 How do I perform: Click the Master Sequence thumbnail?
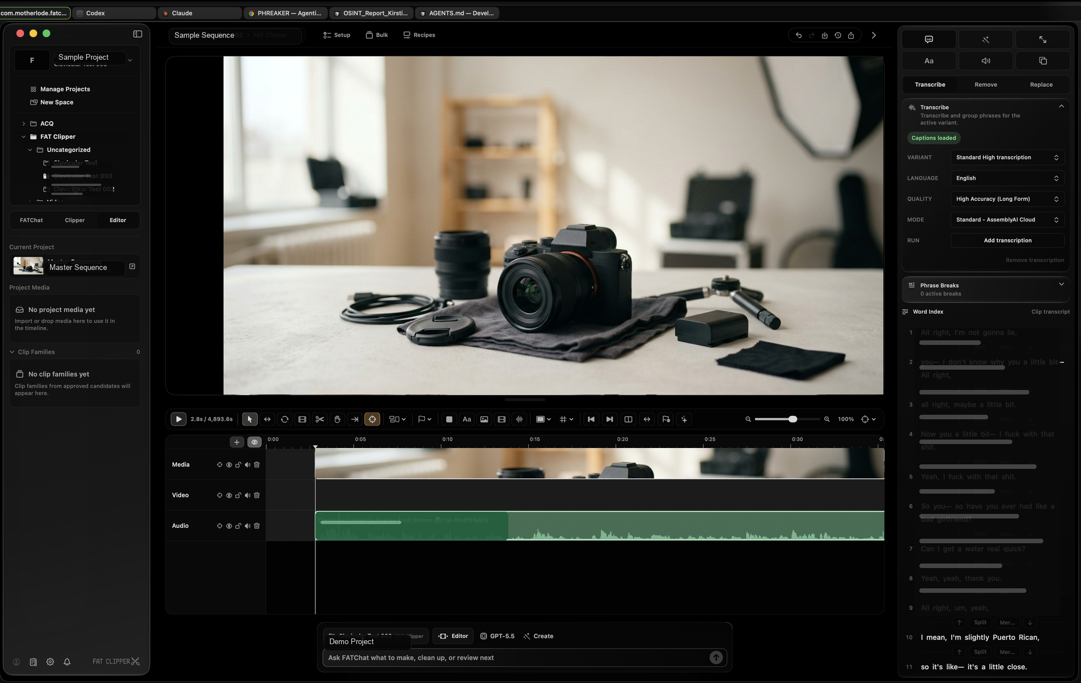[28, 266]
